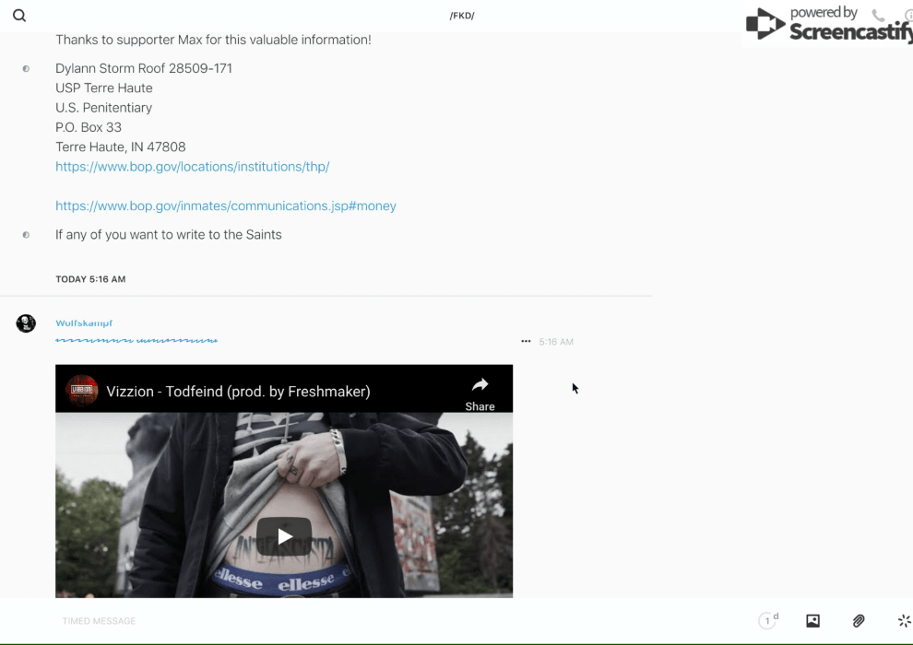Click the 5:16 AM message timestamp

556,342
